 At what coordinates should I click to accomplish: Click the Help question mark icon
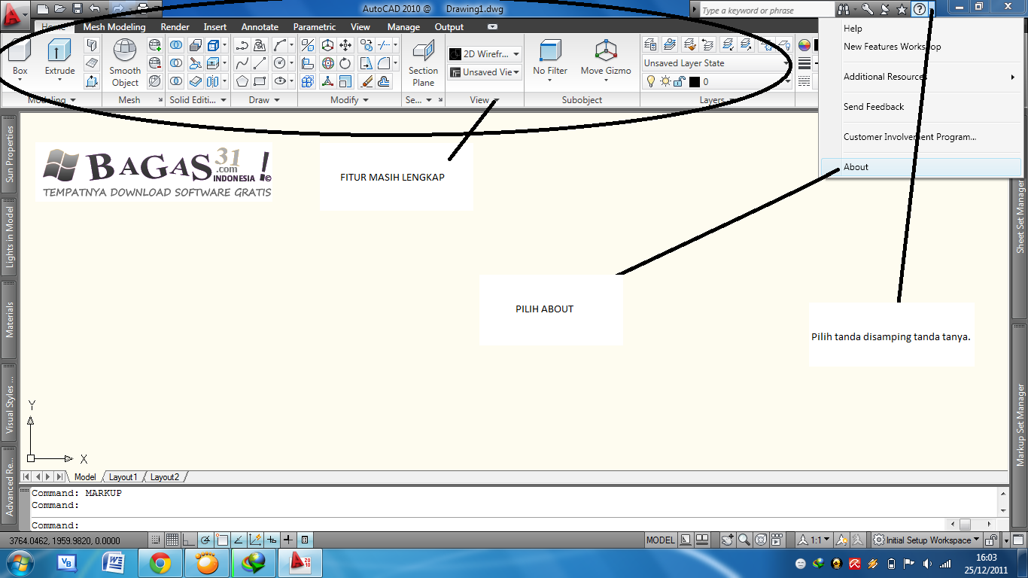point(919,10)
